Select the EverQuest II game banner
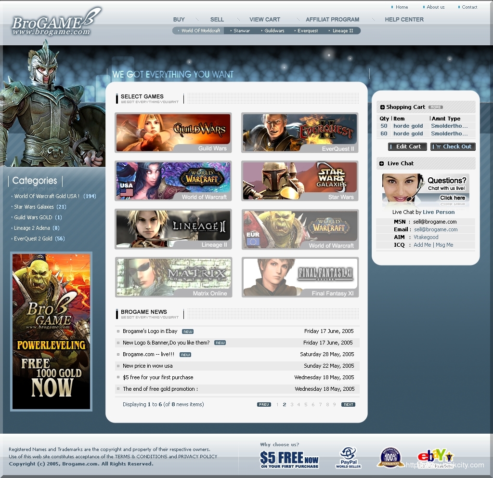 click(299, 133)
